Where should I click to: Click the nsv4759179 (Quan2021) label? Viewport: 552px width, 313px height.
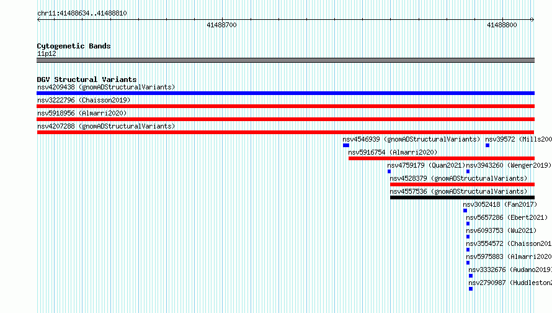(x=426, y=165)
